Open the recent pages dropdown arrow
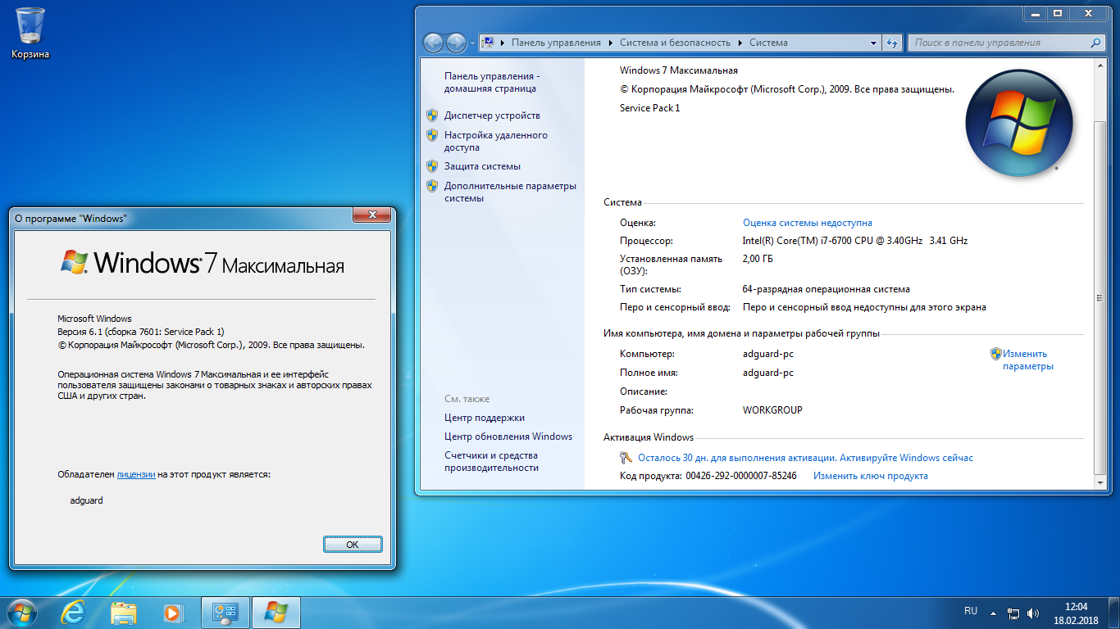 (472, 43)
